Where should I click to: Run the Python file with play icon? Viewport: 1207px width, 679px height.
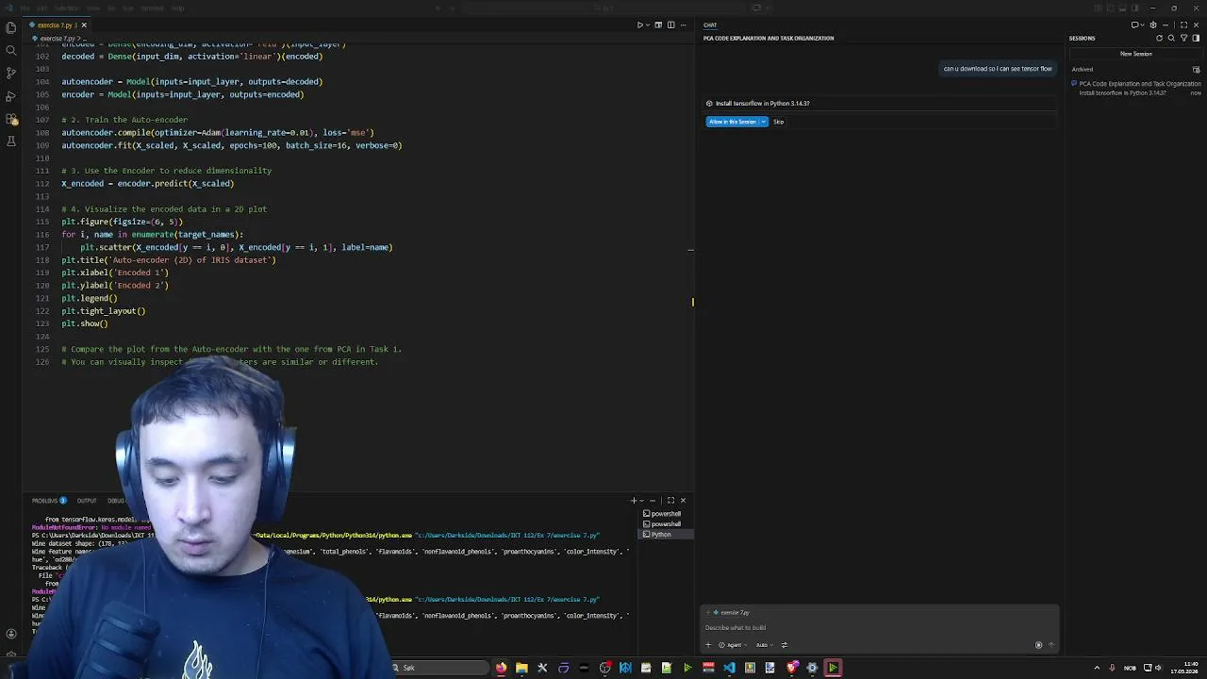[x=640, y=25]
